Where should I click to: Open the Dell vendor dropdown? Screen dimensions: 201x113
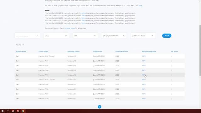[85, 35]
